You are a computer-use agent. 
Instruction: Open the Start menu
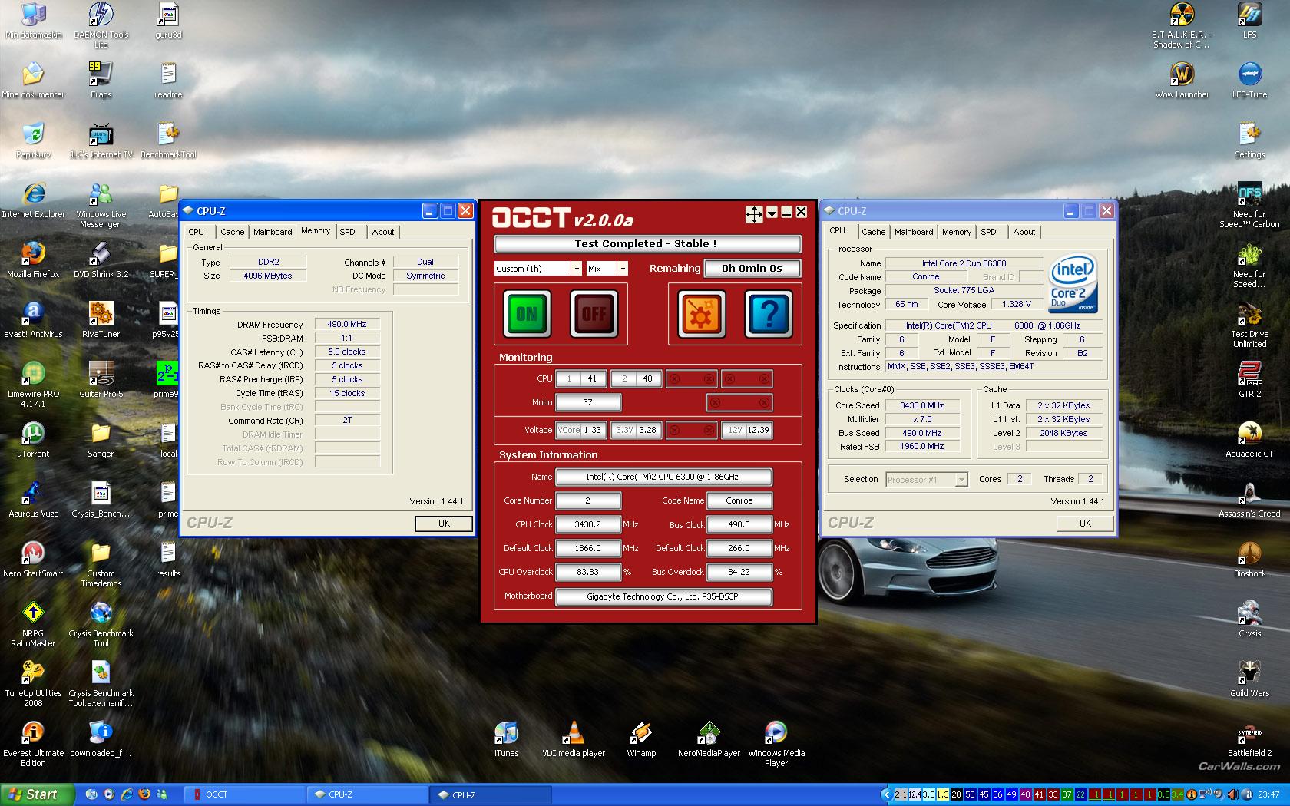coord(38,794)
